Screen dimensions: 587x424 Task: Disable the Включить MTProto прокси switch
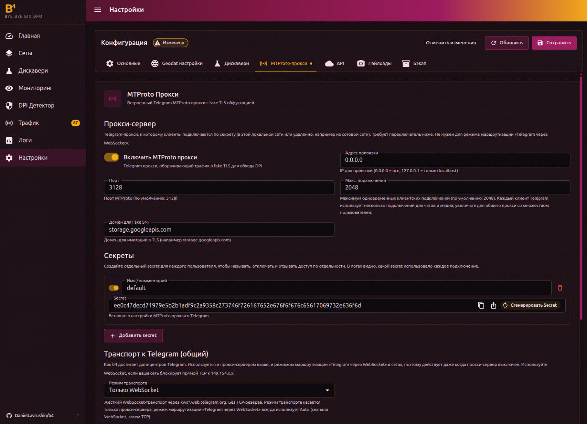click(x=112, y=157)
